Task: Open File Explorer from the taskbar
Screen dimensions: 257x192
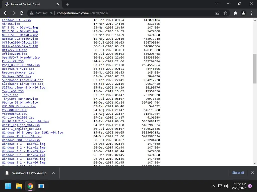Action: [x=19, y=186]
